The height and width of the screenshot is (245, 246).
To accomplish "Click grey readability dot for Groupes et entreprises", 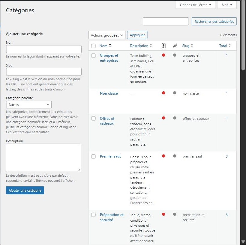I will click(175, 55).
